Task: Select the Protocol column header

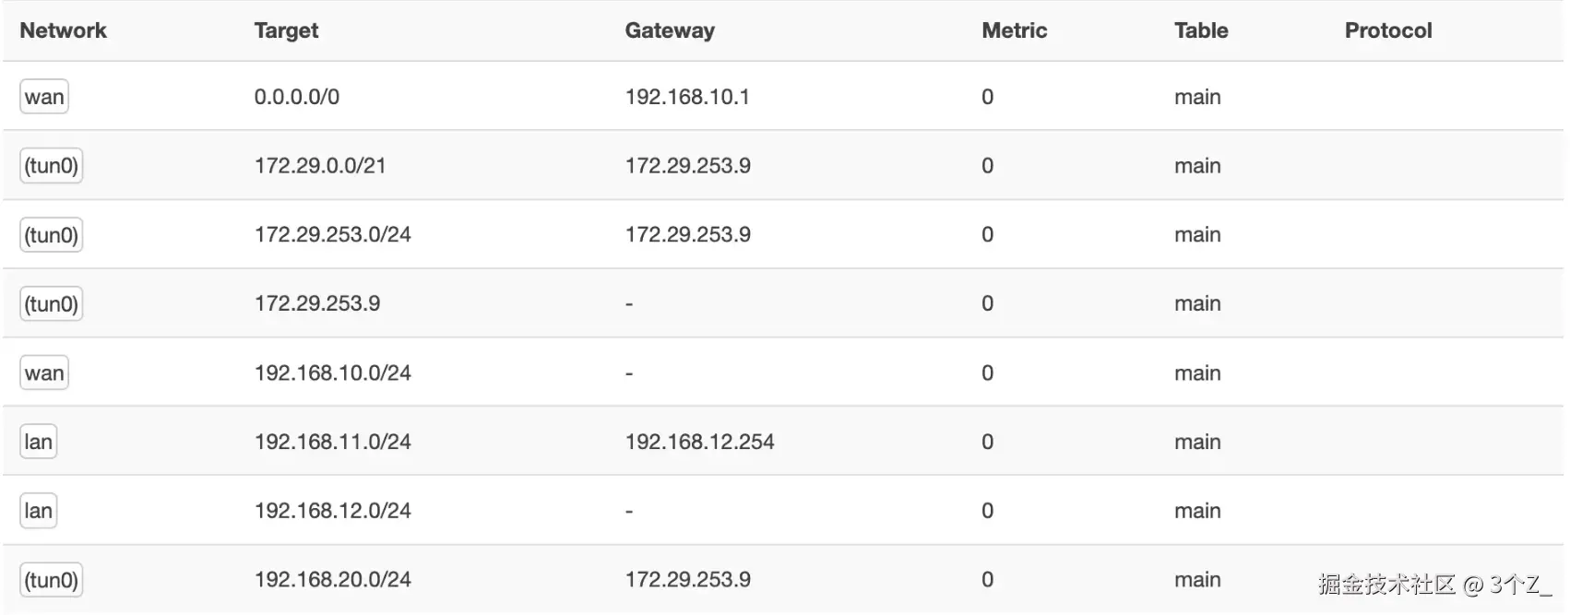Action: point(1387,30)
